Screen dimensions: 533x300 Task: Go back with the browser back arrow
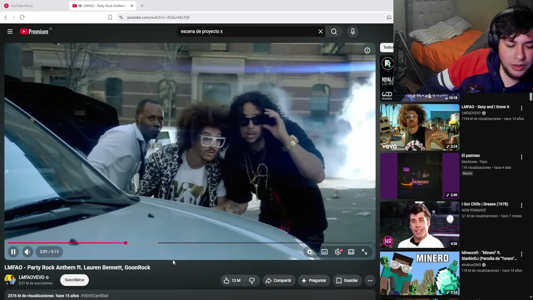[x=5, y=17]
